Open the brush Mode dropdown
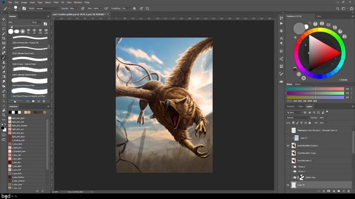 tap(47, 9)
